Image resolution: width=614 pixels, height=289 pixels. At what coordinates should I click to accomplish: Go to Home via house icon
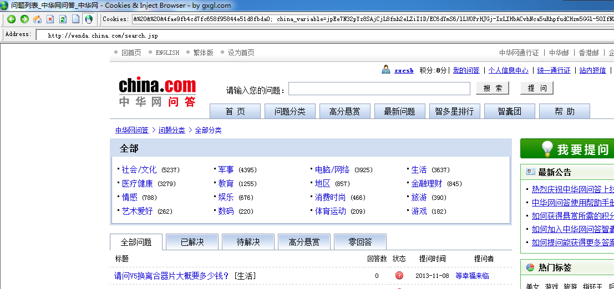tap(37, 19)
